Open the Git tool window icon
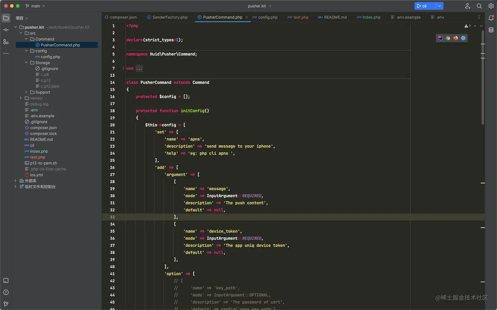This screenshot has width=497, height=310. 6,304
